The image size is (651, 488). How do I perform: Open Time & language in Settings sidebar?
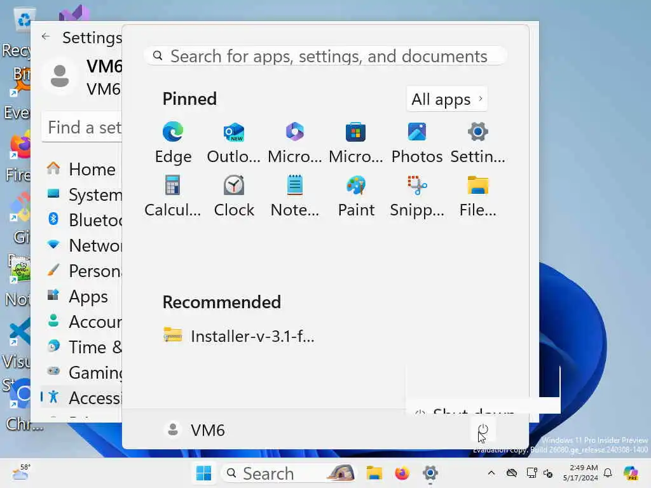[81, 346]
